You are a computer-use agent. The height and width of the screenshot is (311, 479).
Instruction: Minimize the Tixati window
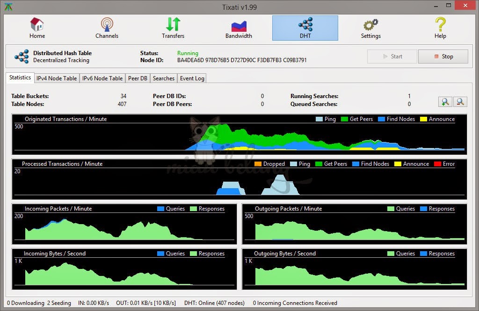(x=436, y=6)
